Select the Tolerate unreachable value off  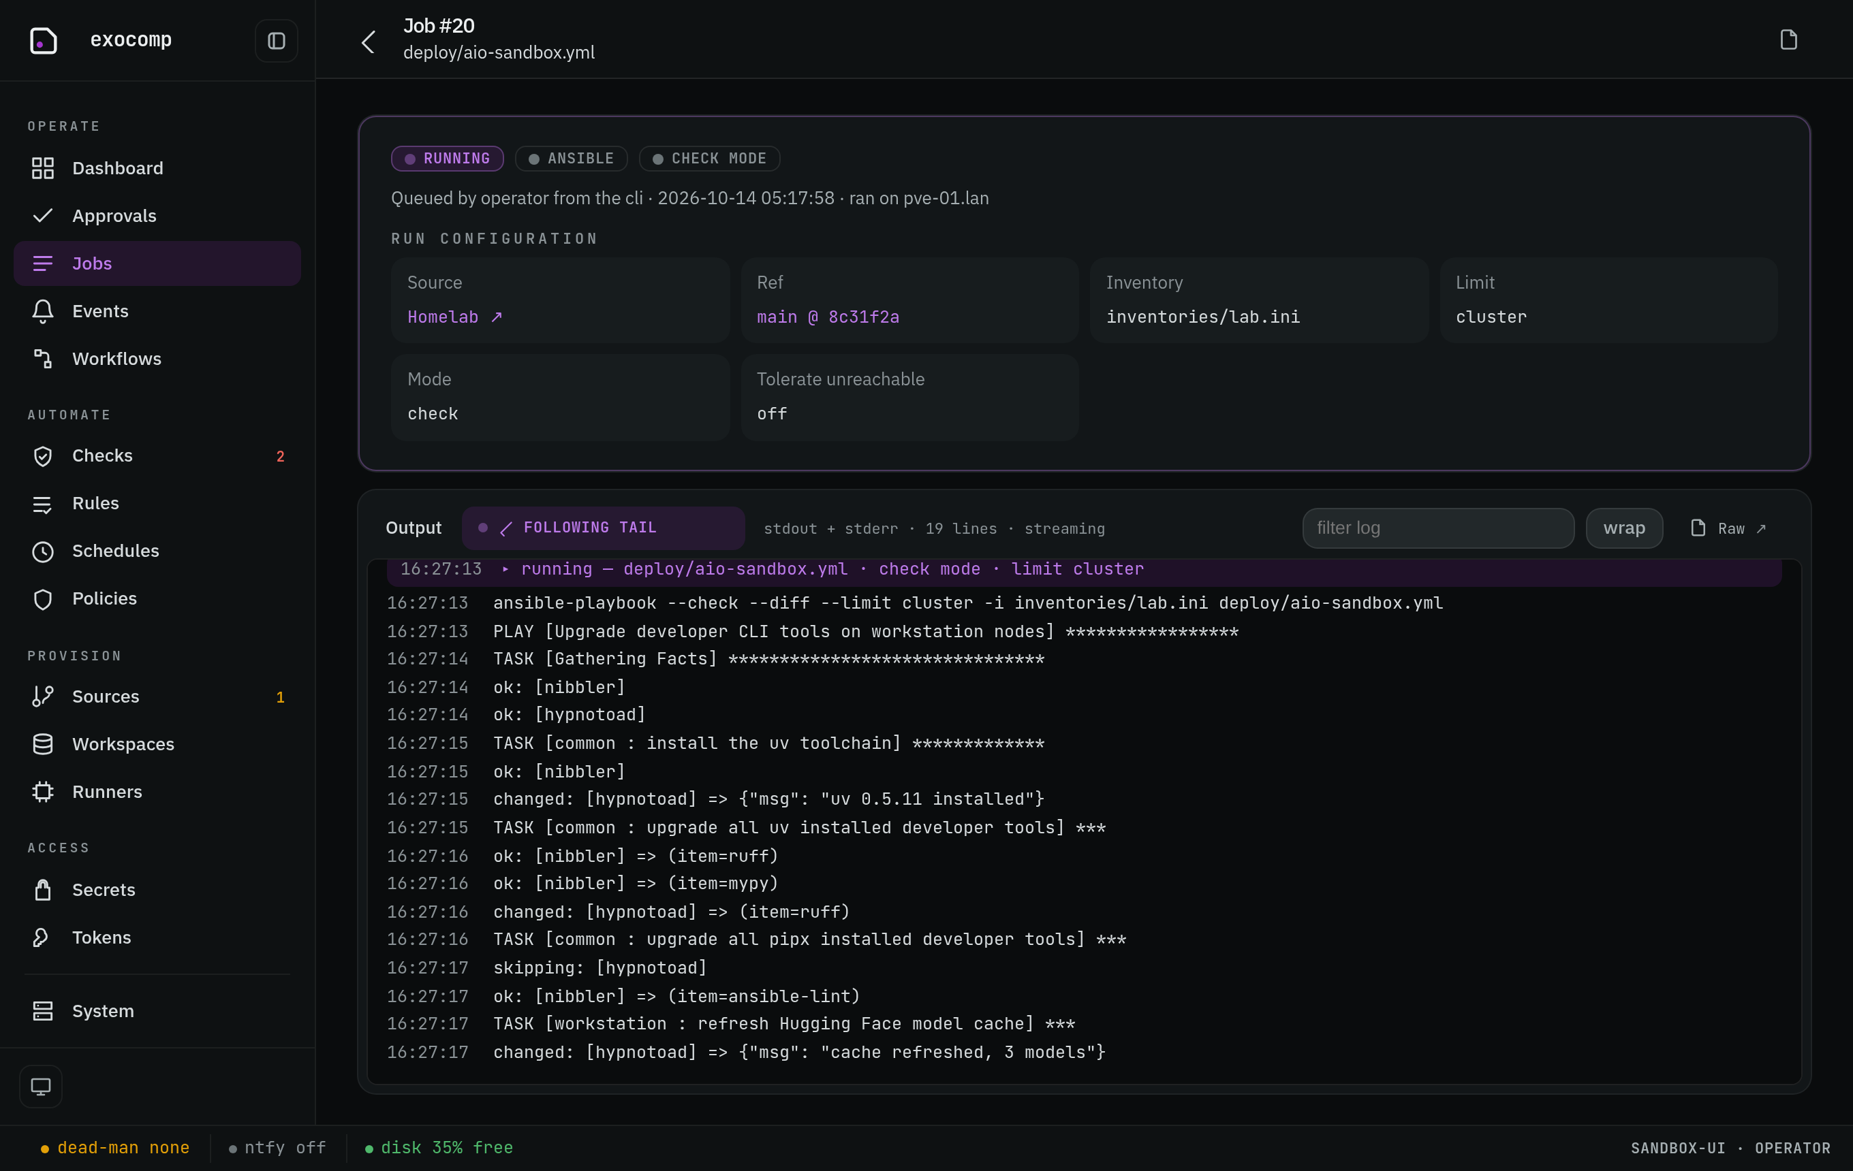pos(771,414)
